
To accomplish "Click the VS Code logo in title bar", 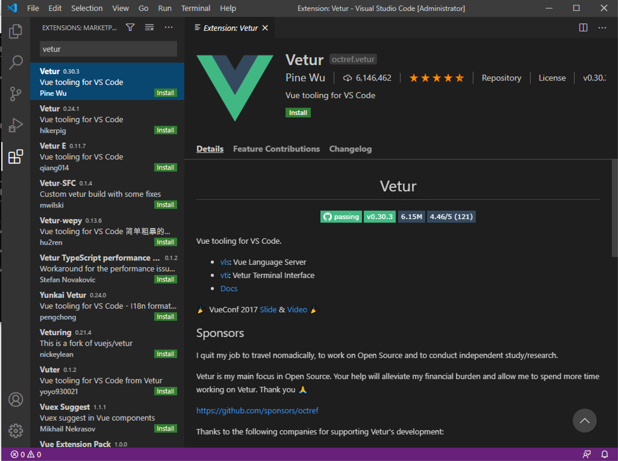I will tap(12, 8).
